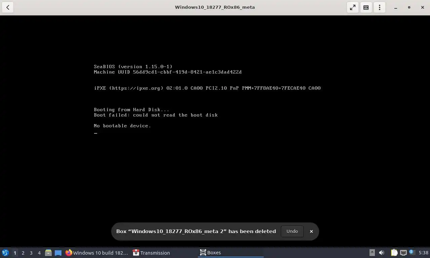Open the network status tray icon
The width and height of the screenshot is (430, 258).
click(x=403, y=253)
